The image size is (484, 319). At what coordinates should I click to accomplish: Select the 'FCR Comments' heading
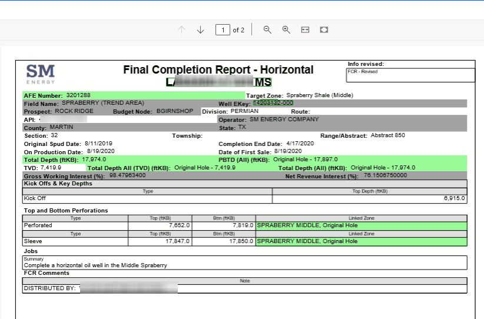pos(47,273)
